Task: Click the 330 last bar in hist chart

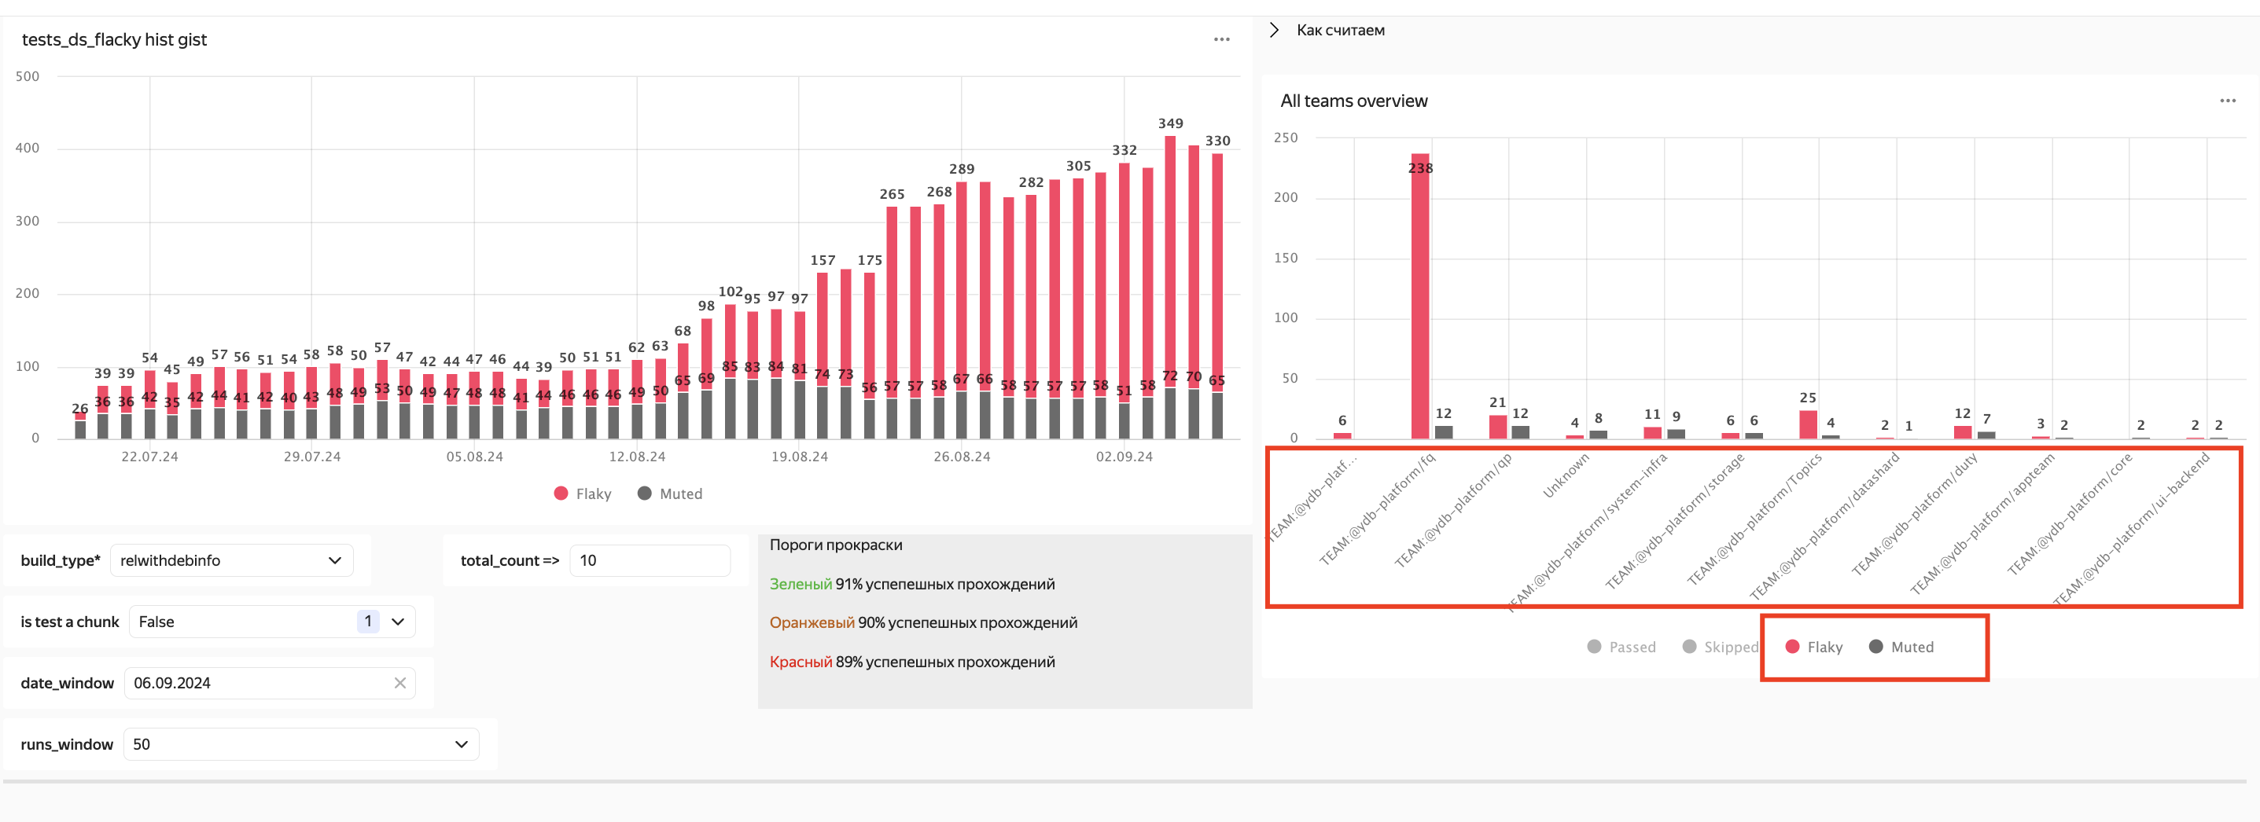Action: (1216, 273)
